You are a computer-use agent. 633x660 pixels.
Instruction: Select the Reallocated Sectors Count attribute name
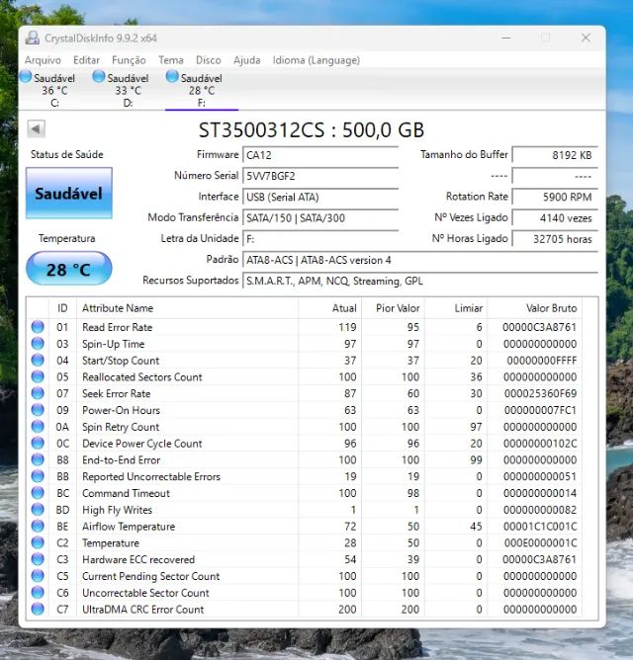(142, 376)
